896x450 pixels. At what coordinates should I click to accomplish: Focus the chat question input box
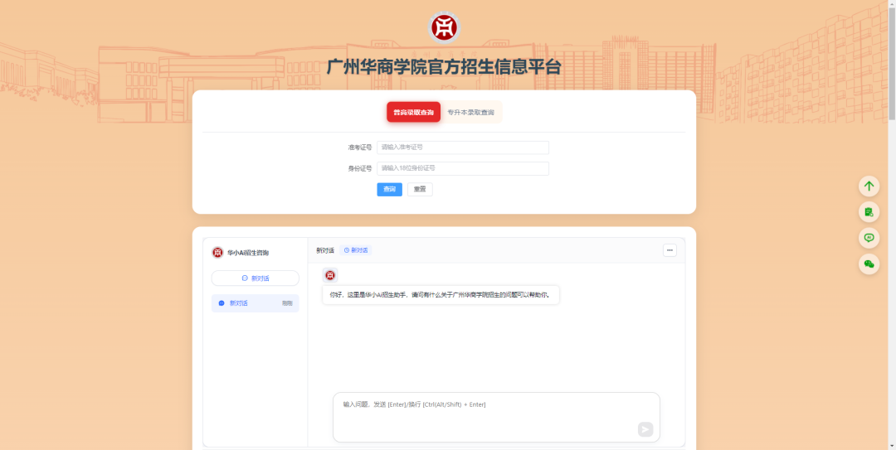pos(496,417)
